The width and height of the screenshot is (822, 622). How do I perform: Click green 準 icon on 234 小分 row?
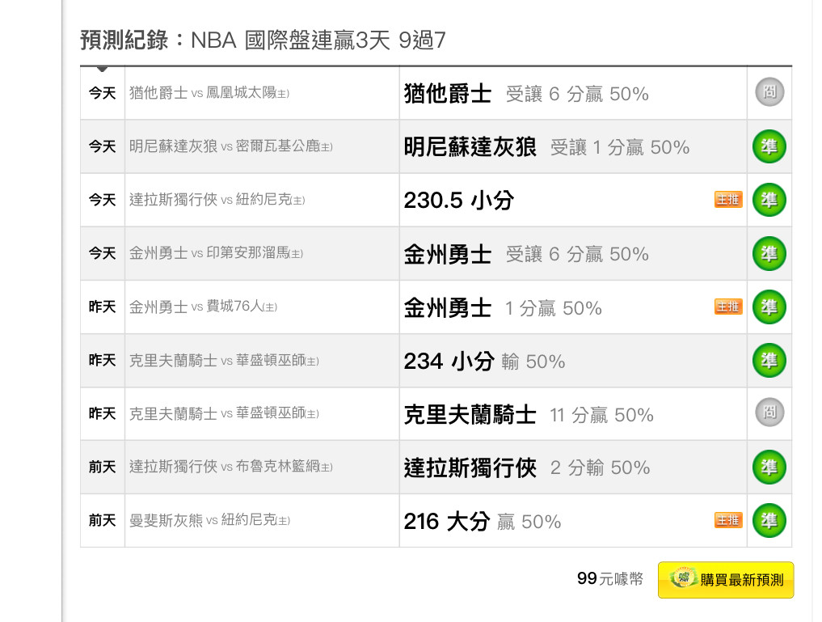pos(769,360)
